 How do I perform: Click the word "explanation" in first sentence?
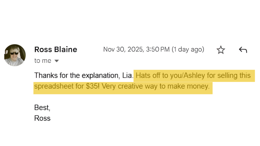[100, 75]
